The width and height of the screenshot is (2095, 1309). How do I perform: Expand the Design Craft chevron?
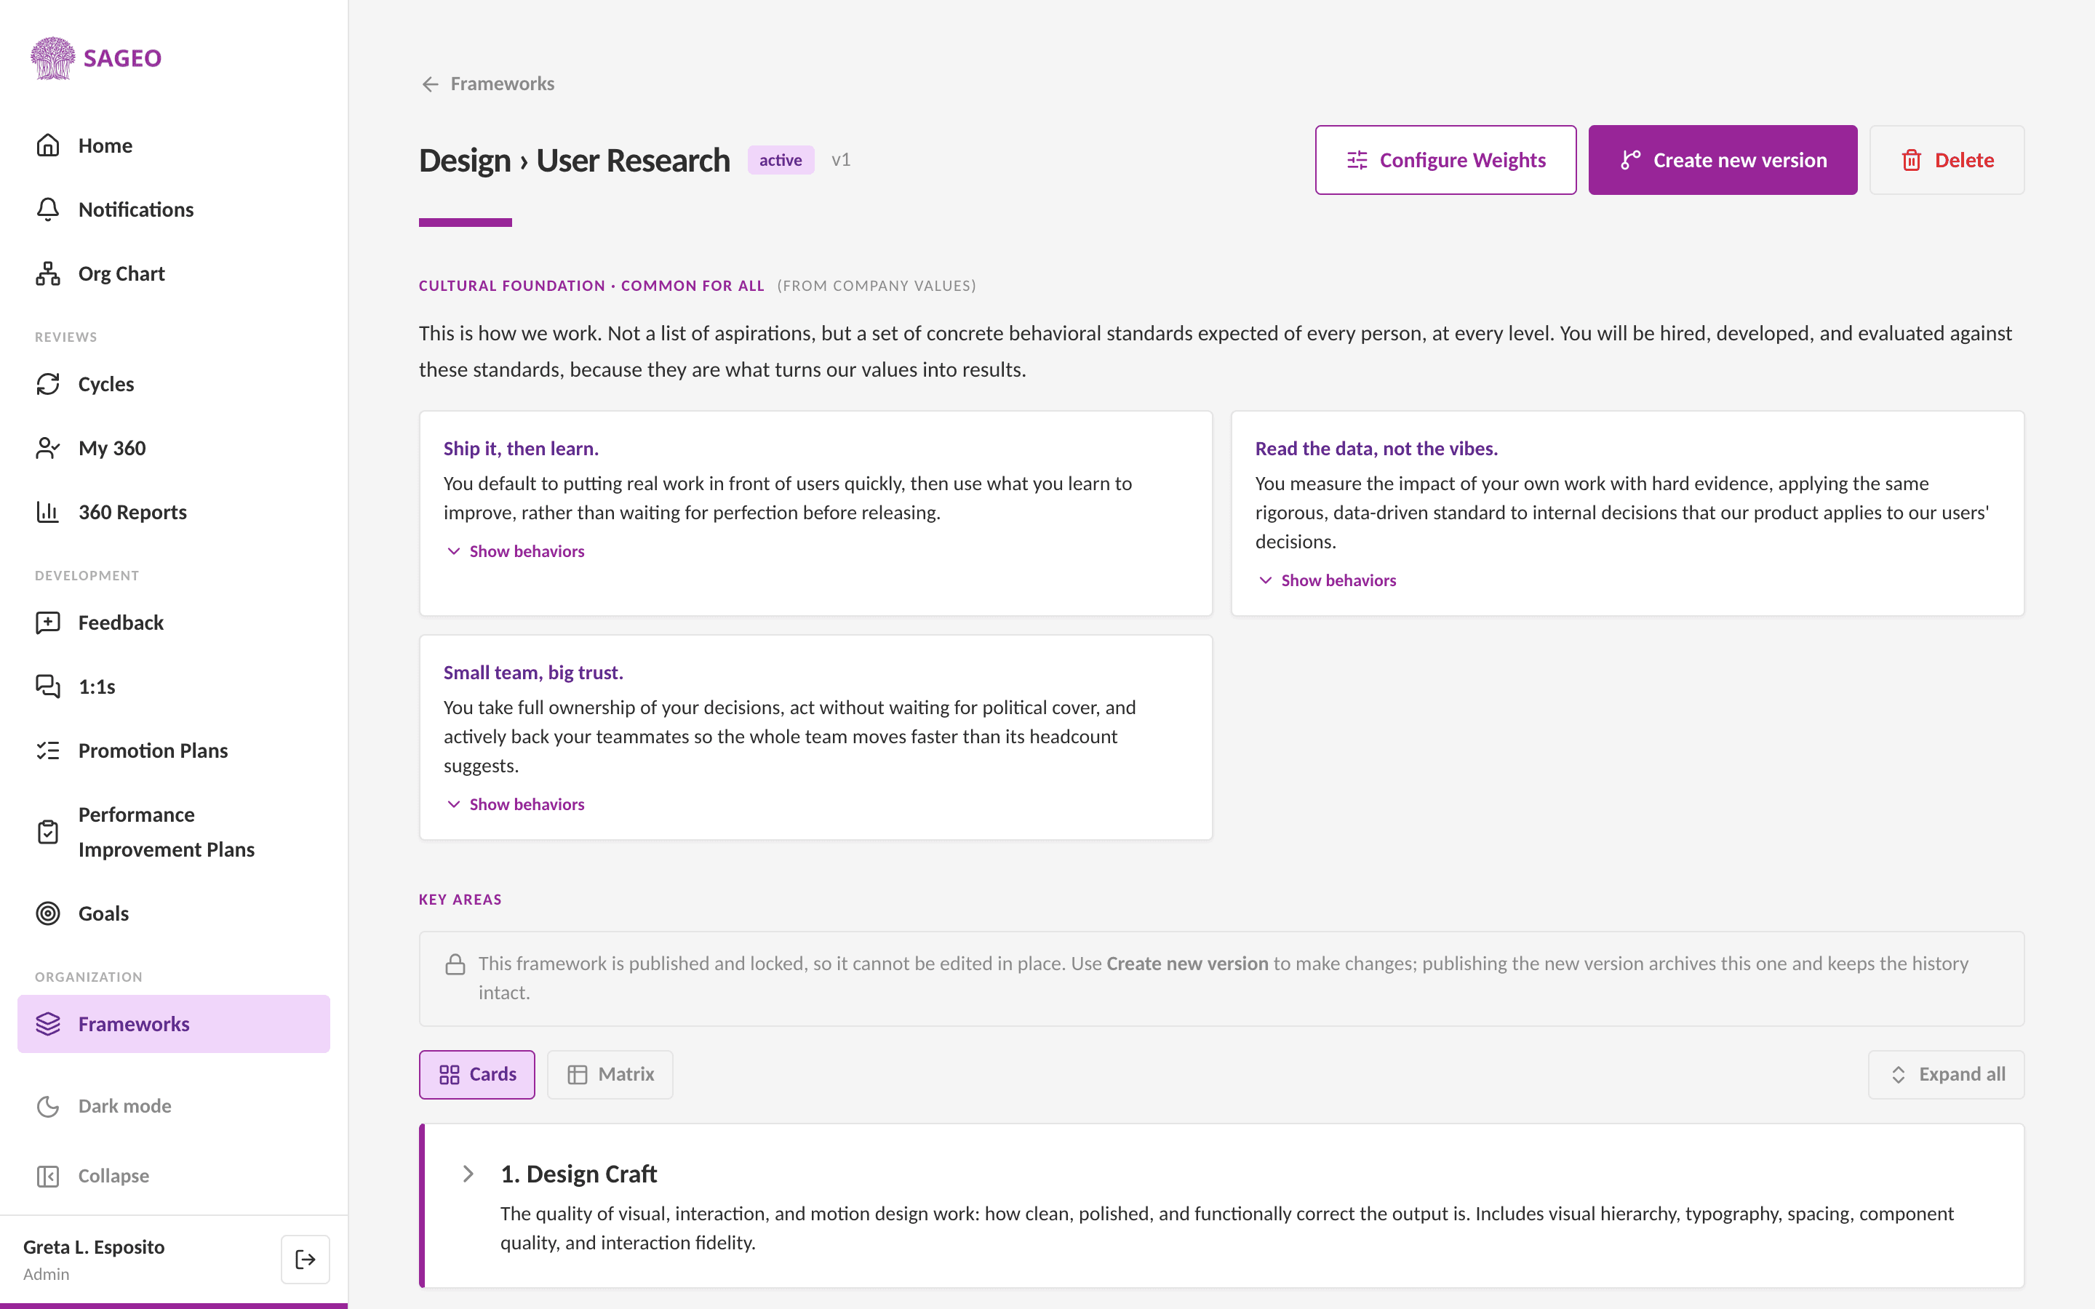click(x=468, y=1174)
